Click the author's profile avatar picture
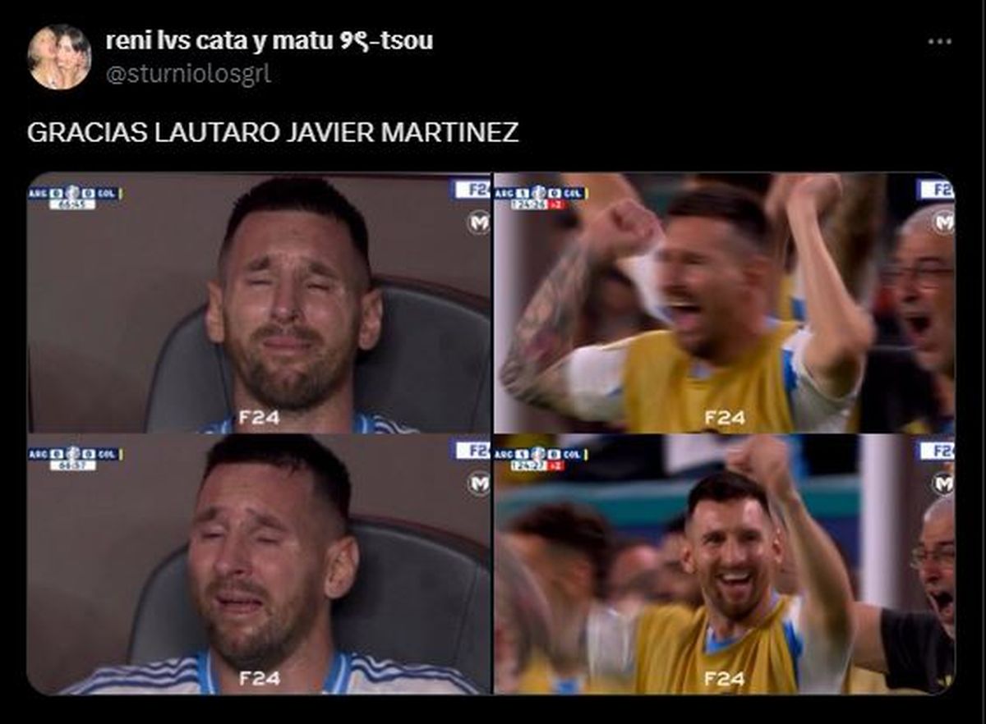986x724 pixels. [59, 57]
